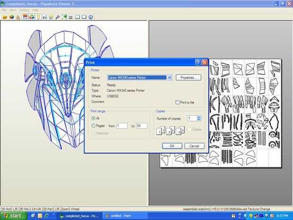Image resolution: width=293 pixels, height=220 pixels.
Task: Select the All print range radio button
Action: tap(94, 118)
